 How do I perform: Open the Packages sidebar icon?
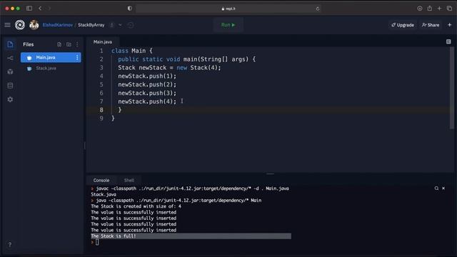pyautogui.click(x=10, y=71)
